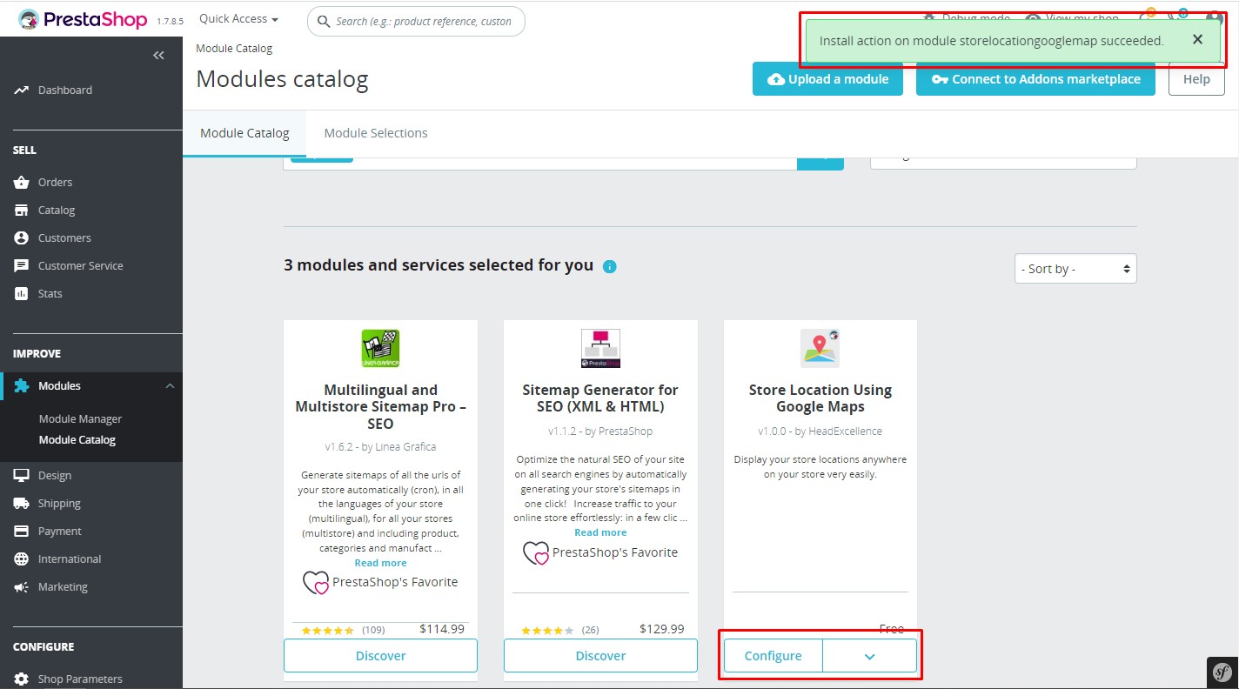Click Connect to Addons marketplace button
The width and height of the screenshot is (1239, 689).
pyautogui.click(x=1035, y=79)
